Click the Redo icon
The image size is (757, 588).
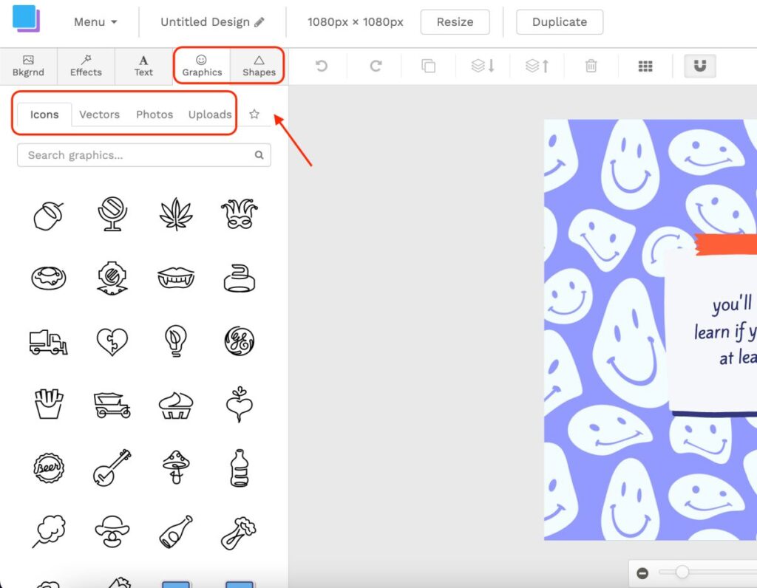374,66
